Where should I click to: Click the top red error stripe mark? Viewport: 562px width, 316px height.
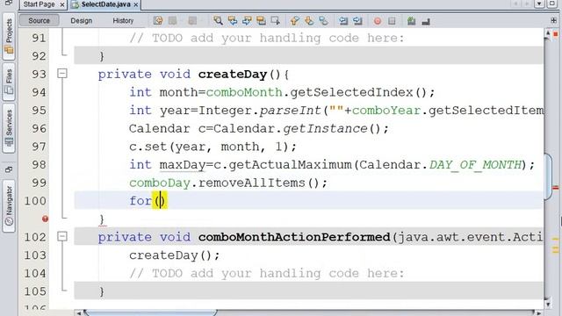pyautogui.click(x=556, y=34)
